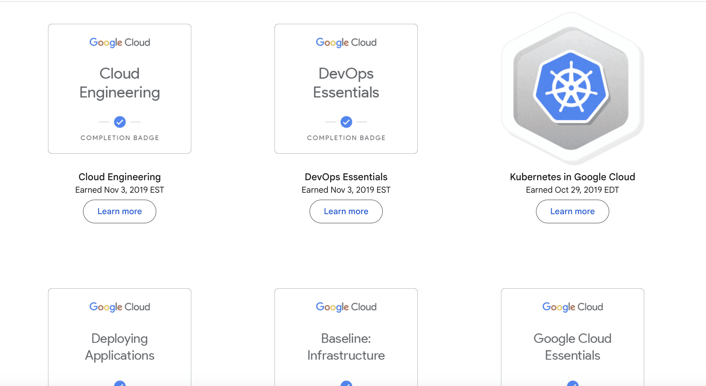The width and height of the screenshot is (706, 386).
Task: Open the Baseline: Infrastructure badge card
Action: [346, 337]
